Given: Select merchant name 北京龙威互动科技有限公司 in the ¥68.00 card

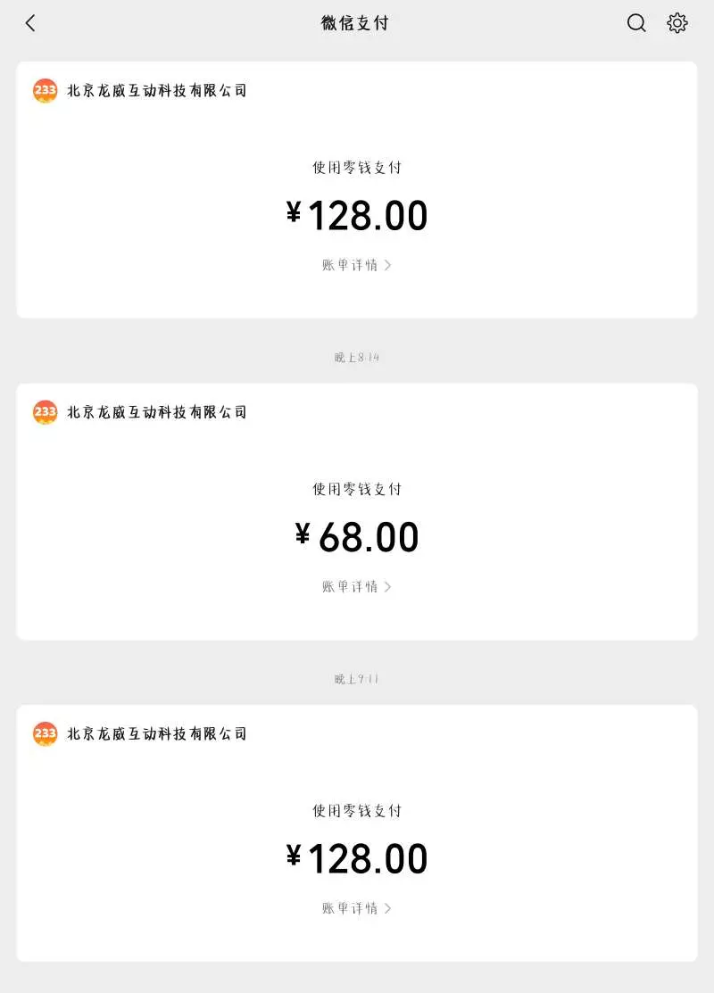Looking at the screenshot, I should (157, 412).
